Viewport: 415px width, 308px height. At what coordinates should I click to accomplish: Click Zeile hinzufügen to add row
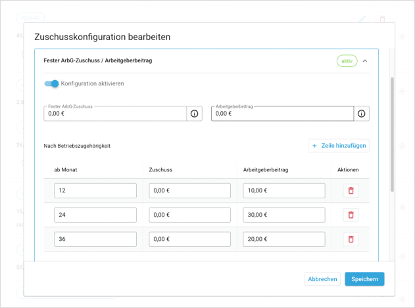tap(339, 146)
